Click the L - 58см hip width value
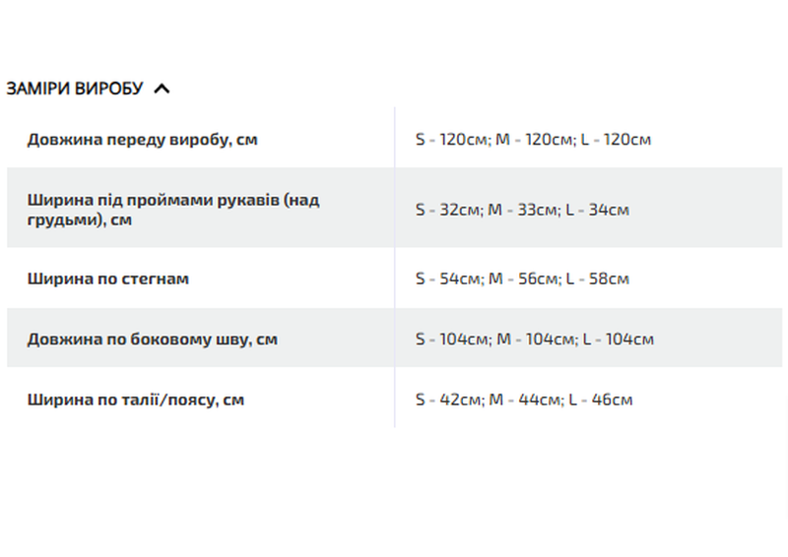 [597, 278]
